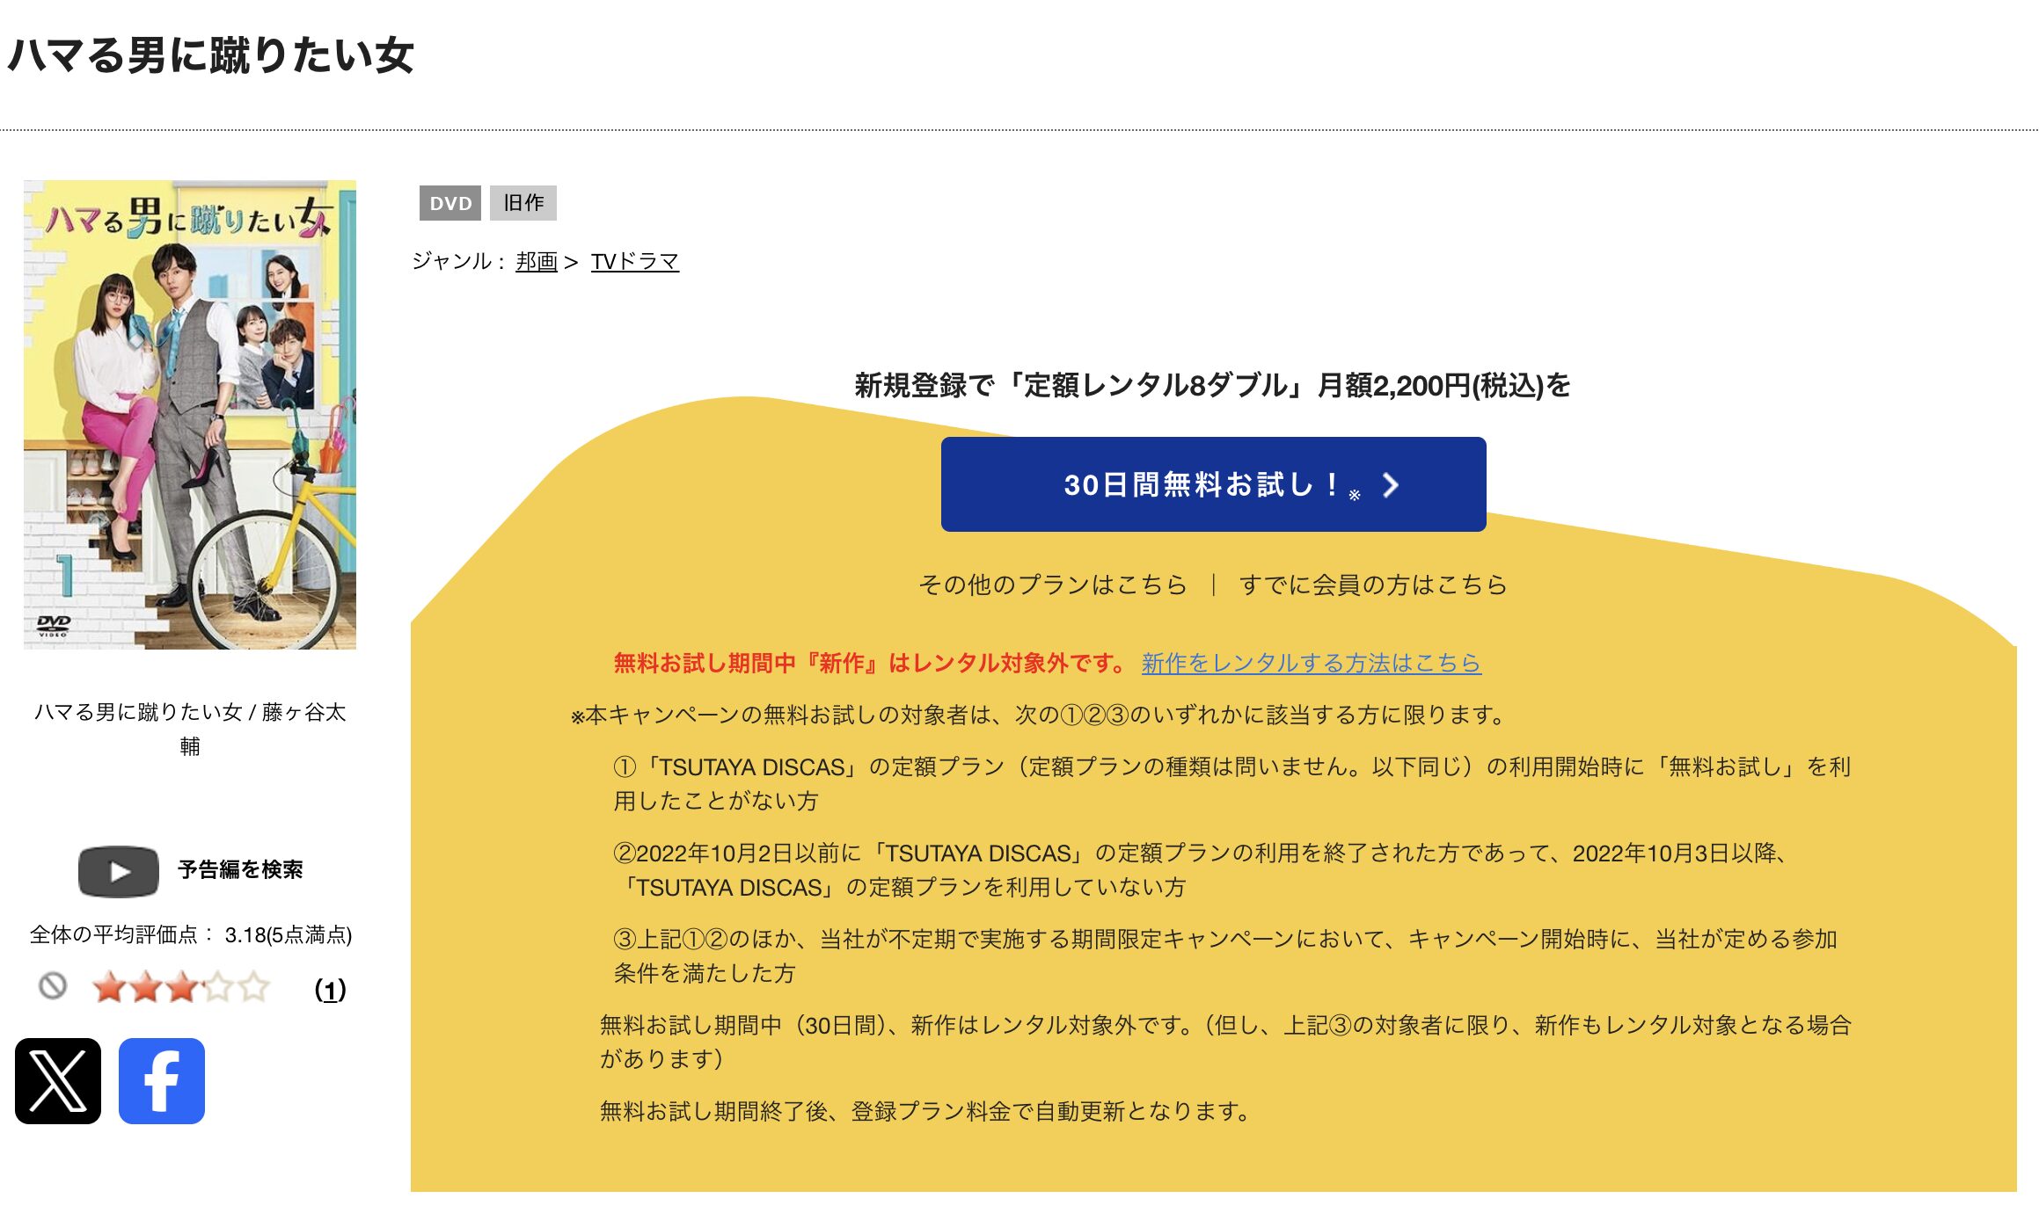Click the DVD cover thumbnail

(x=190, y=415)
